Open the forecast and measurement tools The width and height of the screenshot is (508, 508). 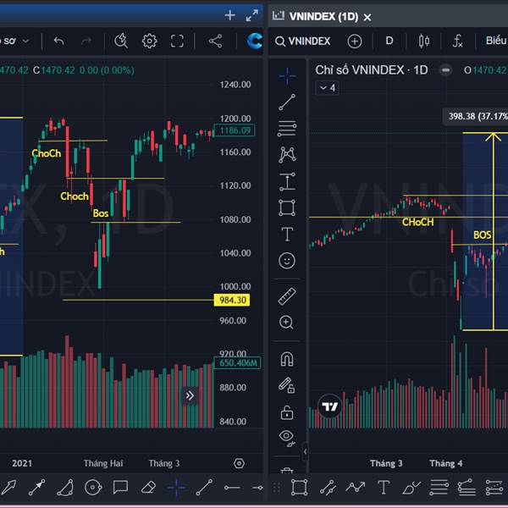287,181
